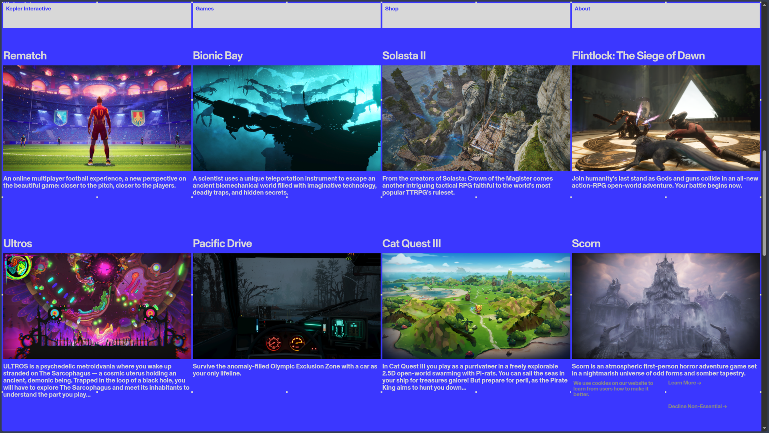The height and width of the screenshot is (433, 769).
Task: Click the Scorn atmospheric horror description
Action: 664,370
